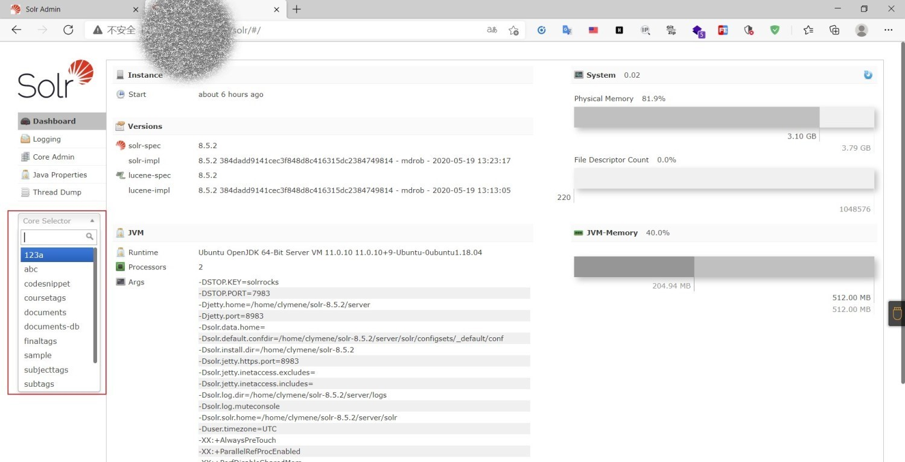The width and height of the screenshot is (905, 462).
Task: Click the 204.94 MB JVM memory value
Action: point(672,286)
